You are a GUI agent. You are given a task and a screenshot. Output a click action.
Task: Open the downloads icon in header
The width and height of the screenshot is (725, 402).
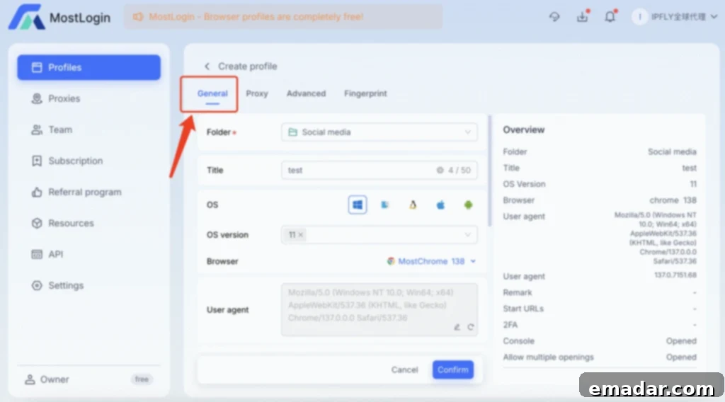(x=582, y=17)
